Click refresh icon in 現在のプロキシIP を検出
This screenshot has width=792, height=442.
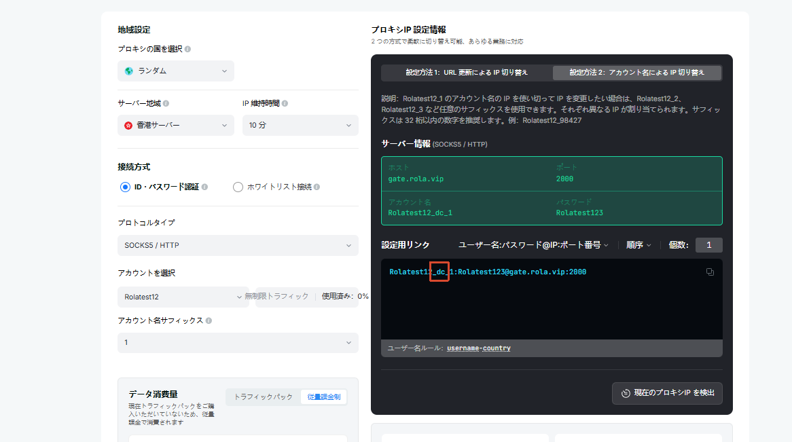click(x=626, y=393)
